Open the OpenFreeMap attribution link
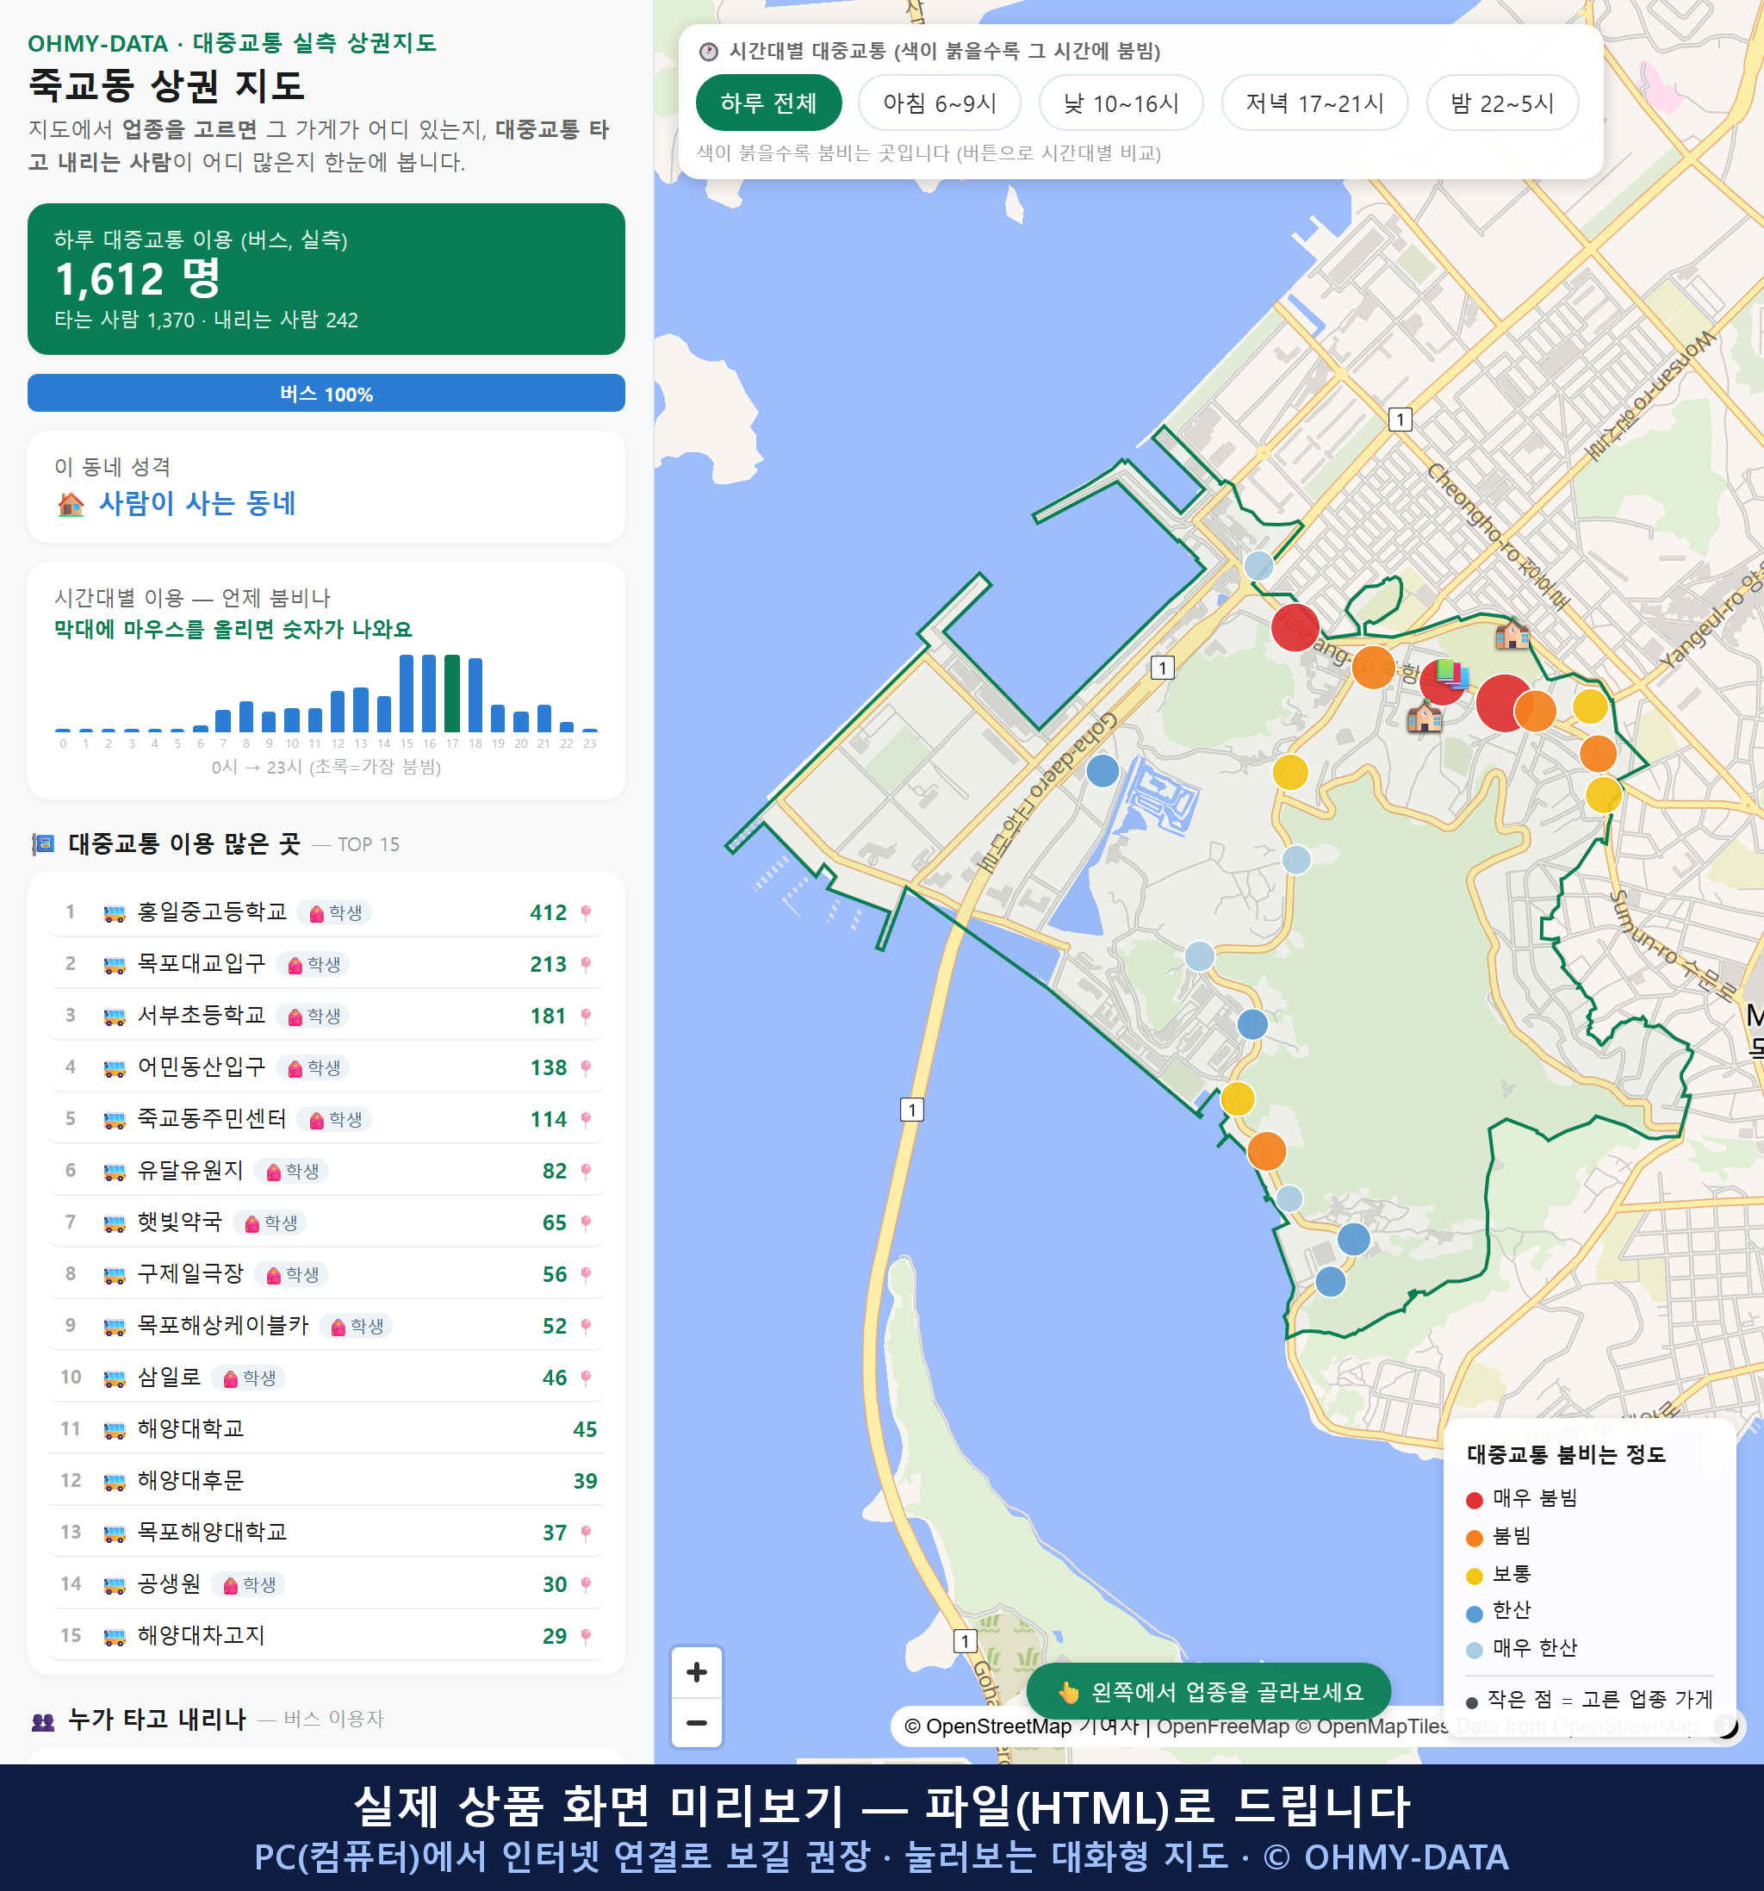 coord(1223,1726)
